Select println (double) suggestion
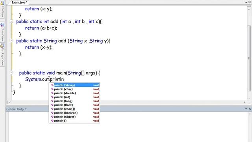Screen dimensions: 252x142 [74, 93]
